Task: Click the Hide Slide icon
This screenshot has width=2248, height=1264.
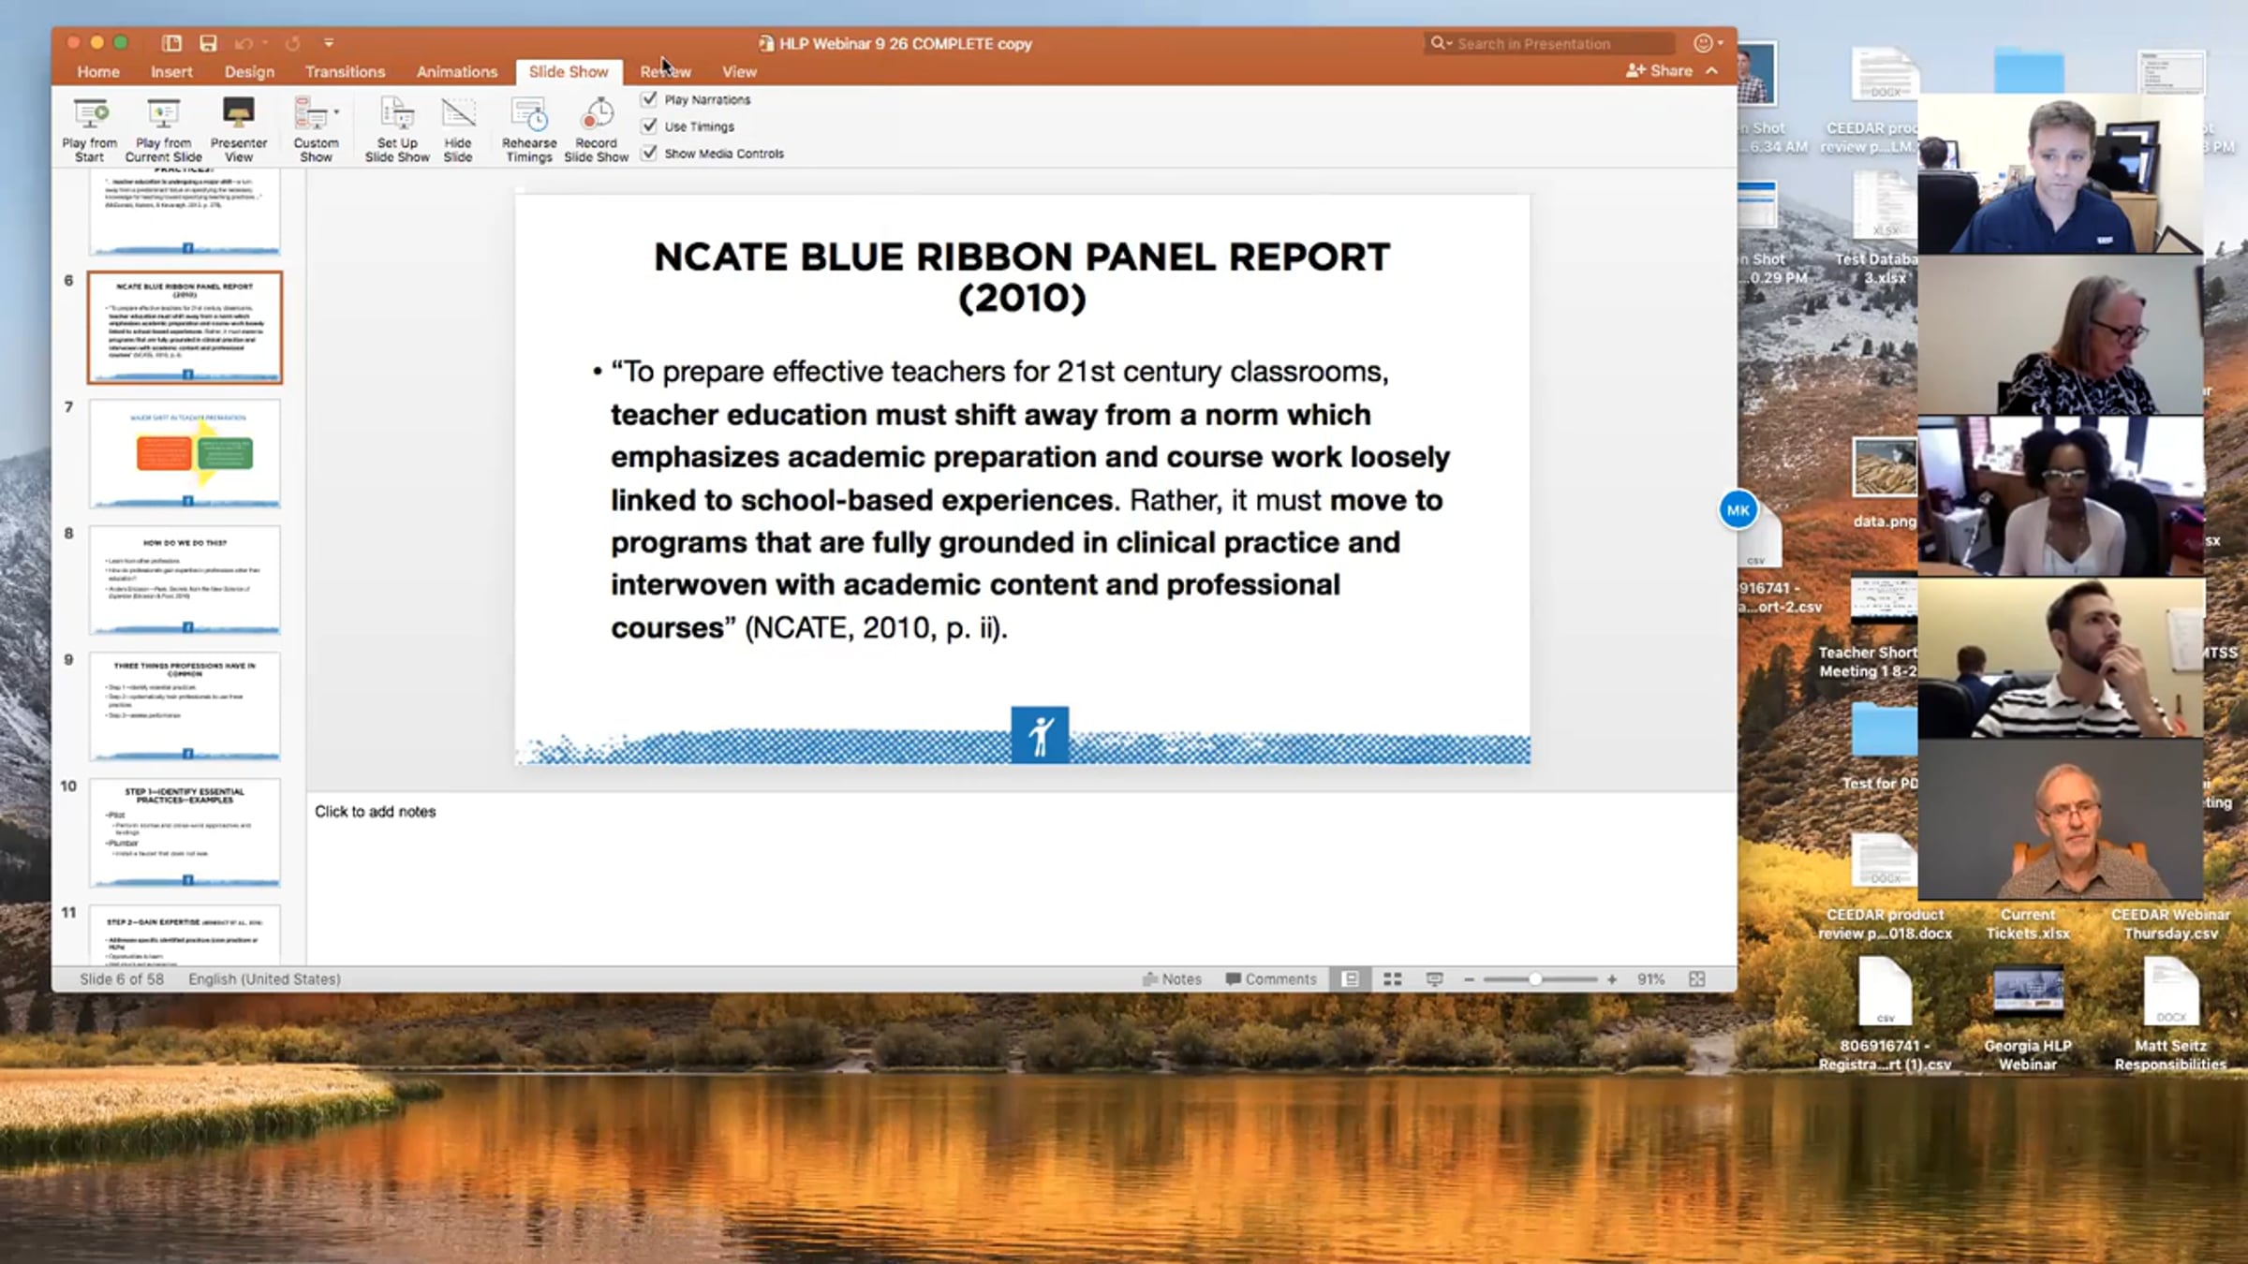Action: pos(458,114)
